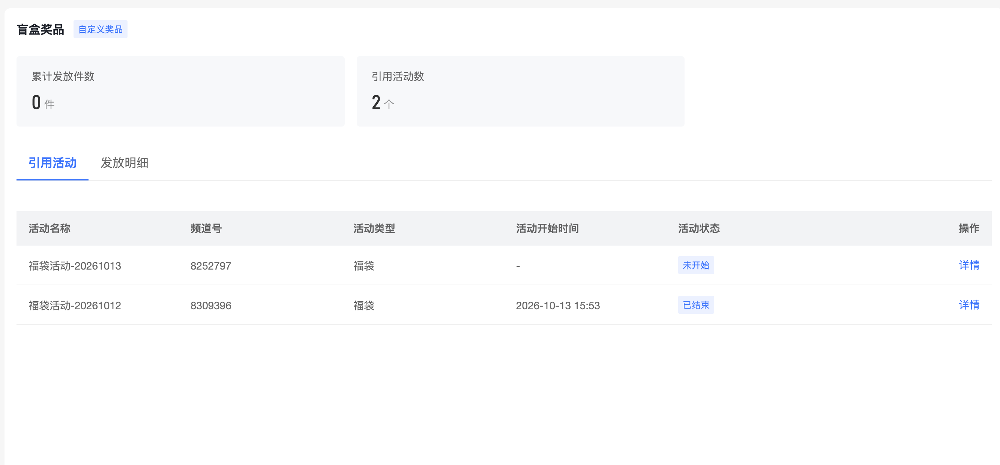The image size is (1000, 465).
Task: Click the 盲盒奖品 page title
Action: tap(41, 30)
